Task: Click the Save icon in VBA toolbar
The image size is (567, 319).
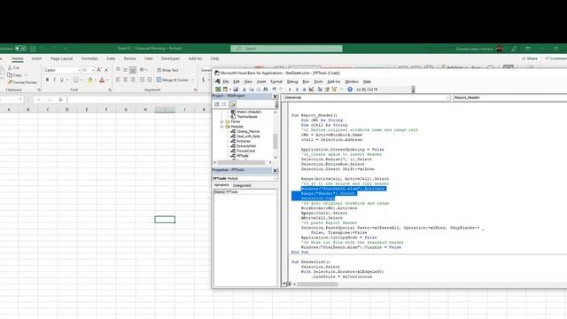Action: pos(236,89)
